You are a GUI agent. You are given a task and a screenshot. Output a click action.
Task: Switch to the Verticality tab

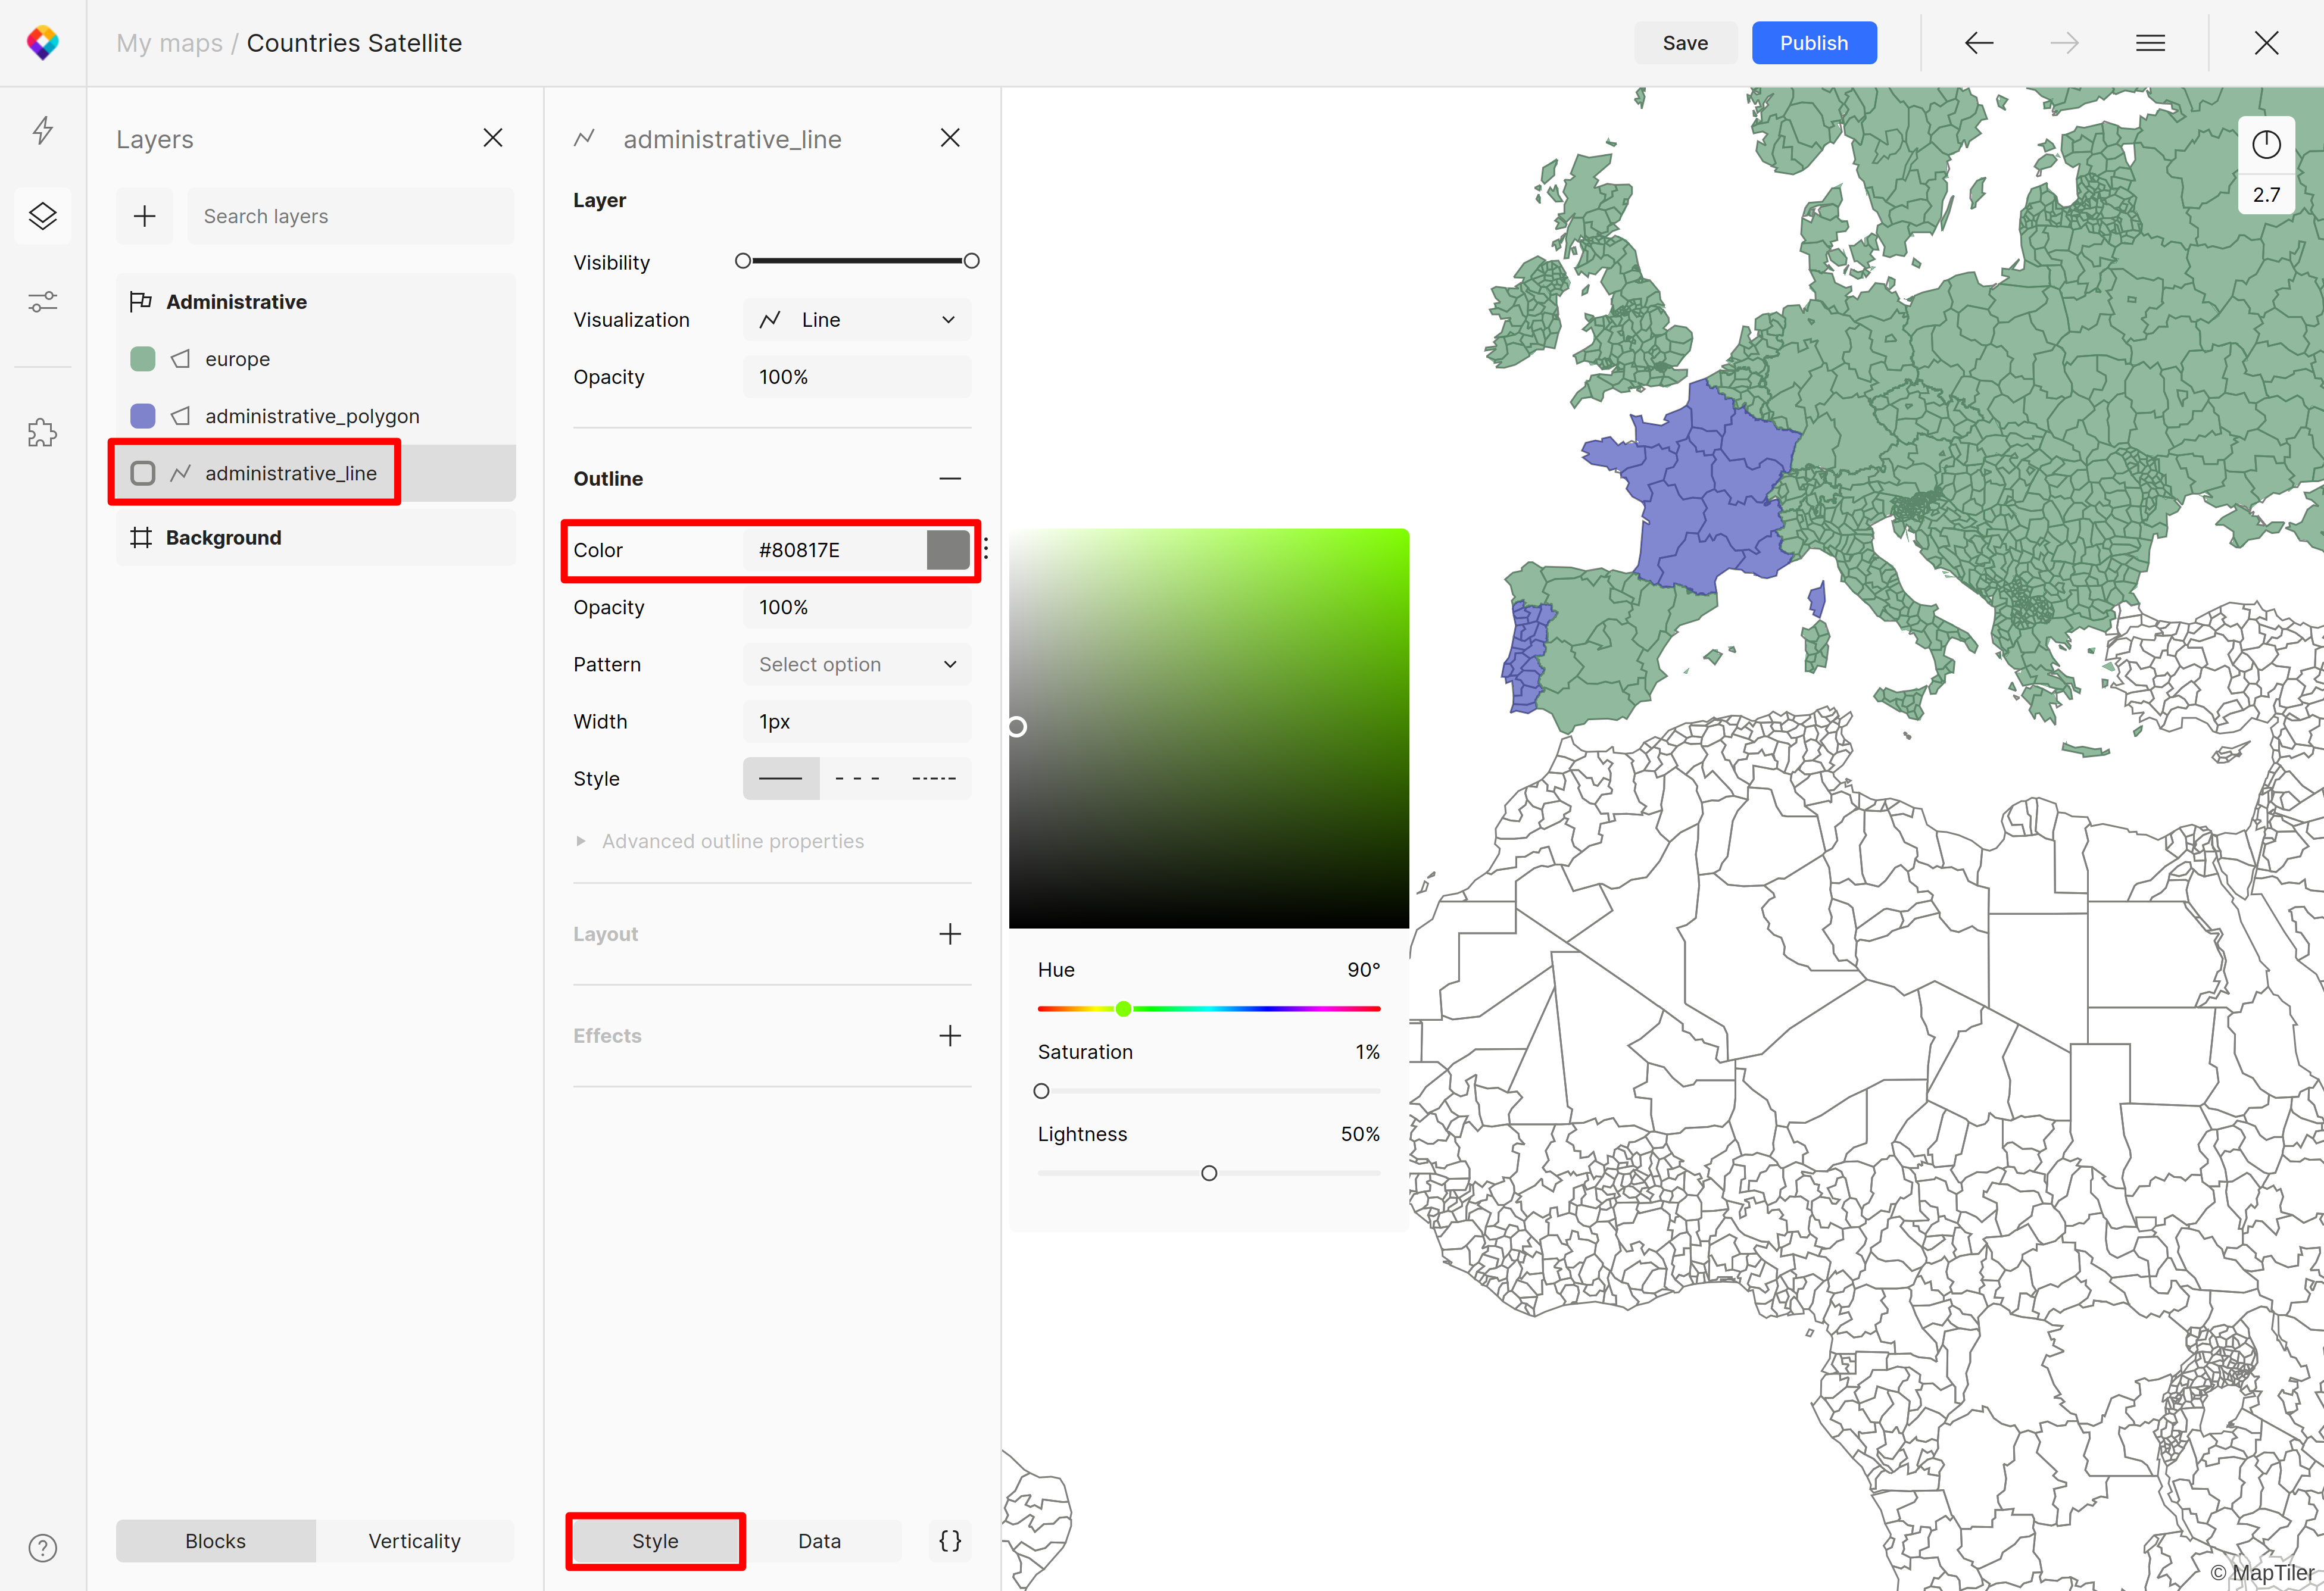click(x=414, y=1540)
